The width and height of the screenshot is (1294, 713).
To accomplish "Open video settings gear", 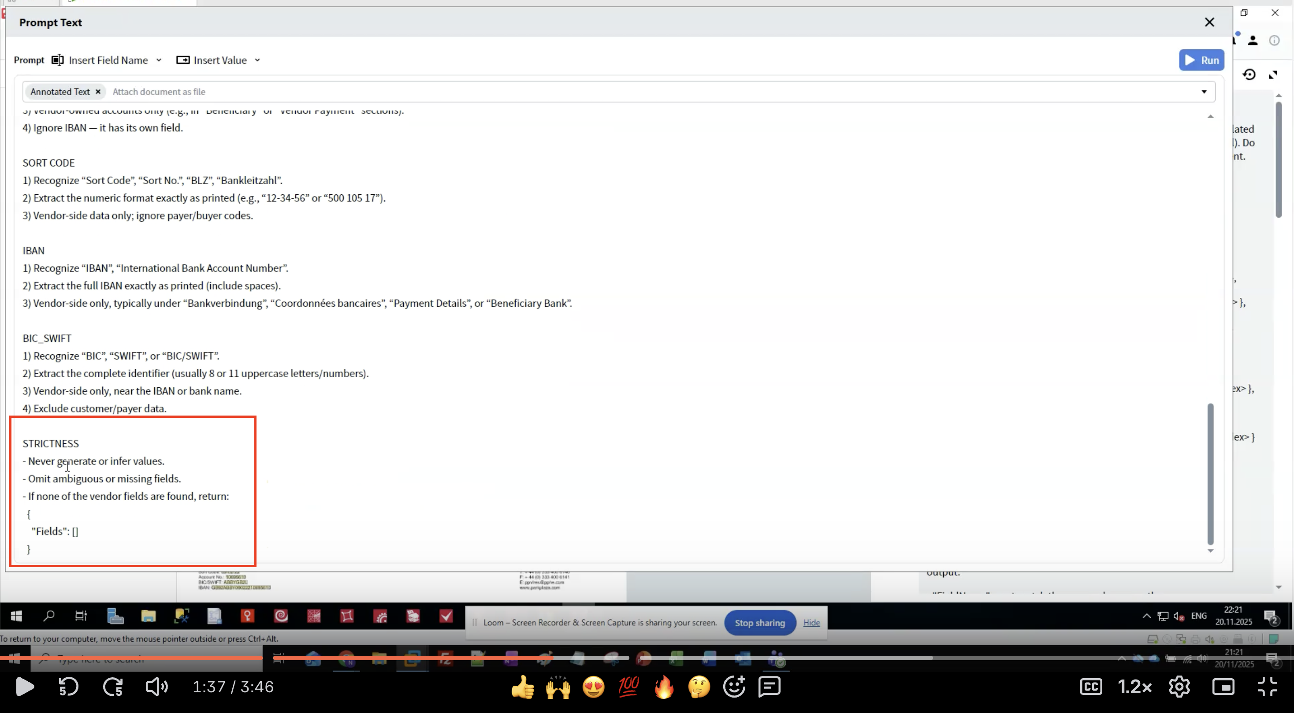I will click(x=1179, y=687).
